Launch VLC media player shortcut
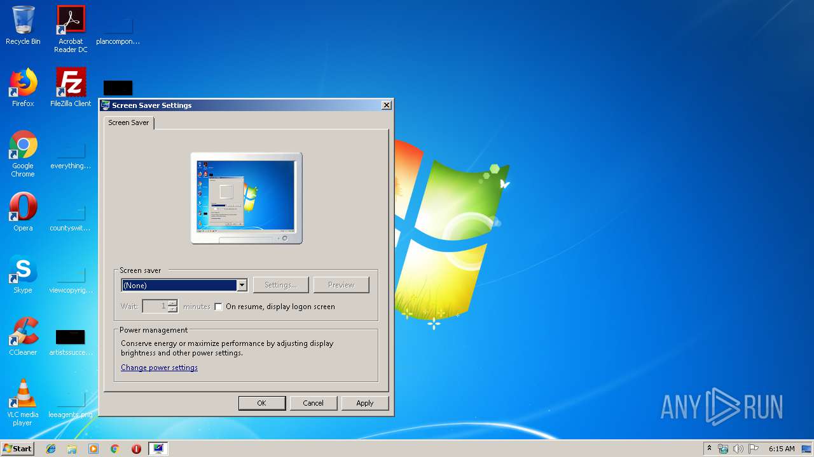814x457 pixels. tap(23, 402)
